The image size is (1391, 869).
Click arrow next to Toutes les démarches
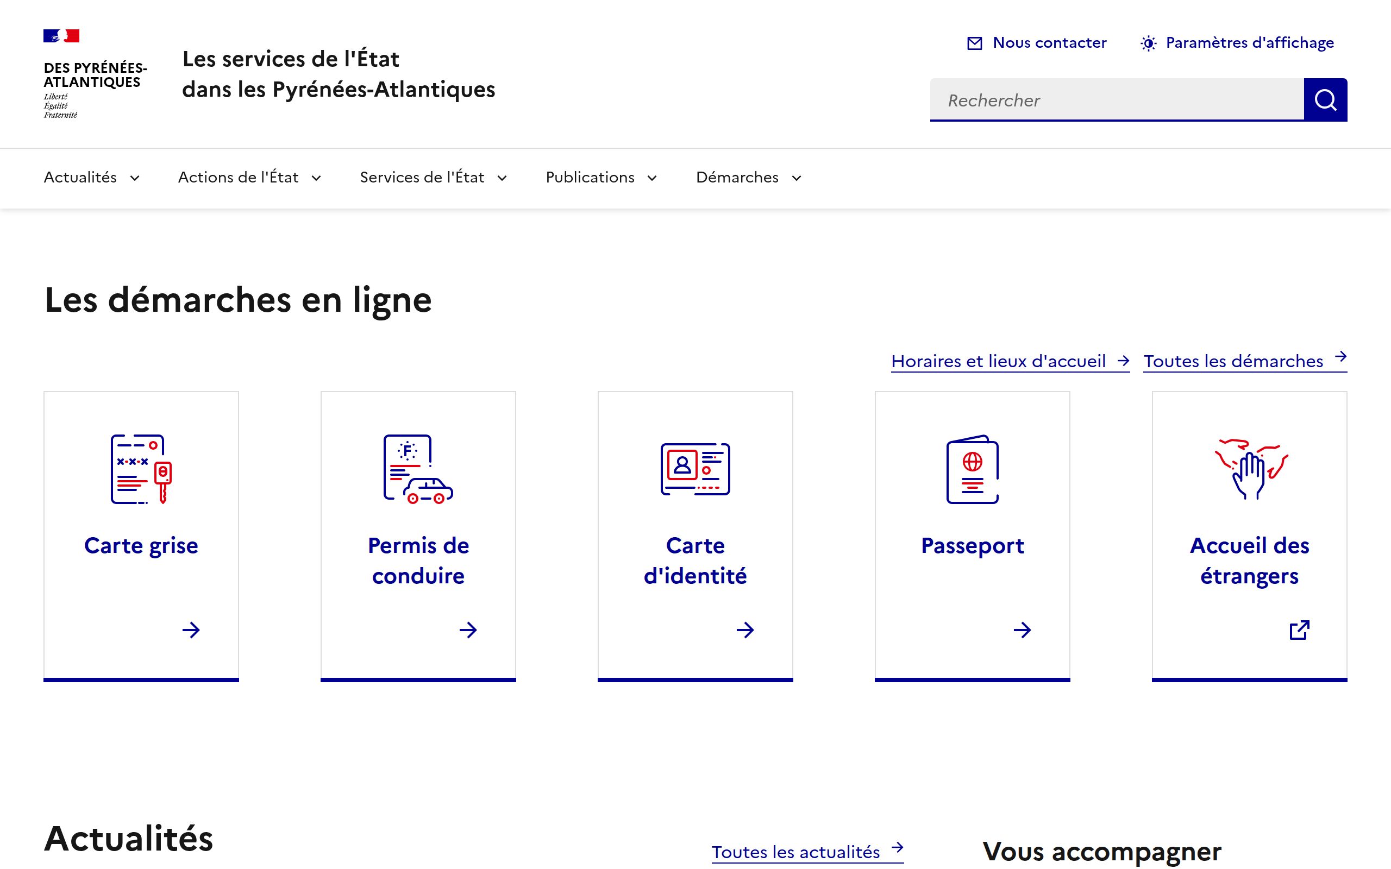point(1340,356)
